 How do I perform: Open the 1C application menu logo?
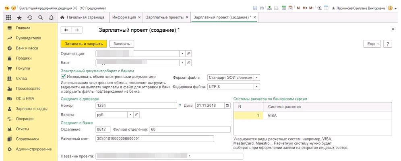click(7, 8)
